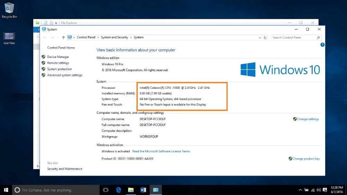Select the WORKGROUP value text

[x=149, y=137]
